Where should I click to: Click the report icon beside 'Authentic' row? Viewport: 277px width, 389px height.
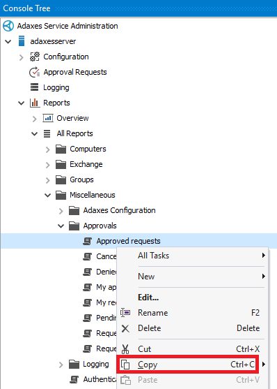(74, 379)
